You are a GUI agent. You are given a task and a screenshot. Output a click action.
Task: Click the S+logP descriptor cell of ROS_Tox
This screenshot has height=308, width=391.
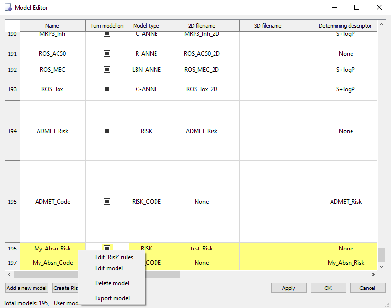click(337, 89)
